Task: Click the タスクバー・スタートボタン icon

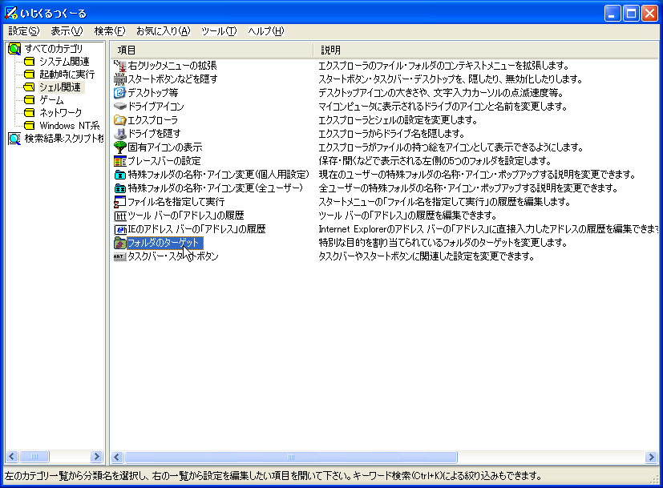Action: click(120, 256)
